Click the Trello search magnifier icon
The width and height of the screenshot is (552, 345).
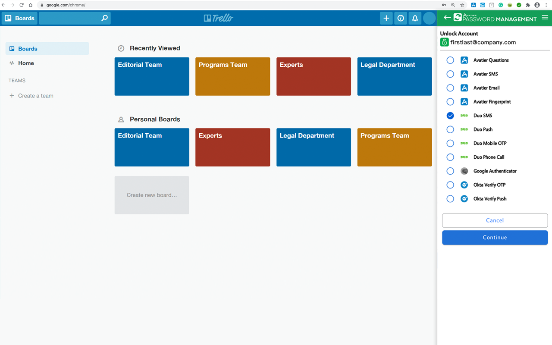(104, 18)
